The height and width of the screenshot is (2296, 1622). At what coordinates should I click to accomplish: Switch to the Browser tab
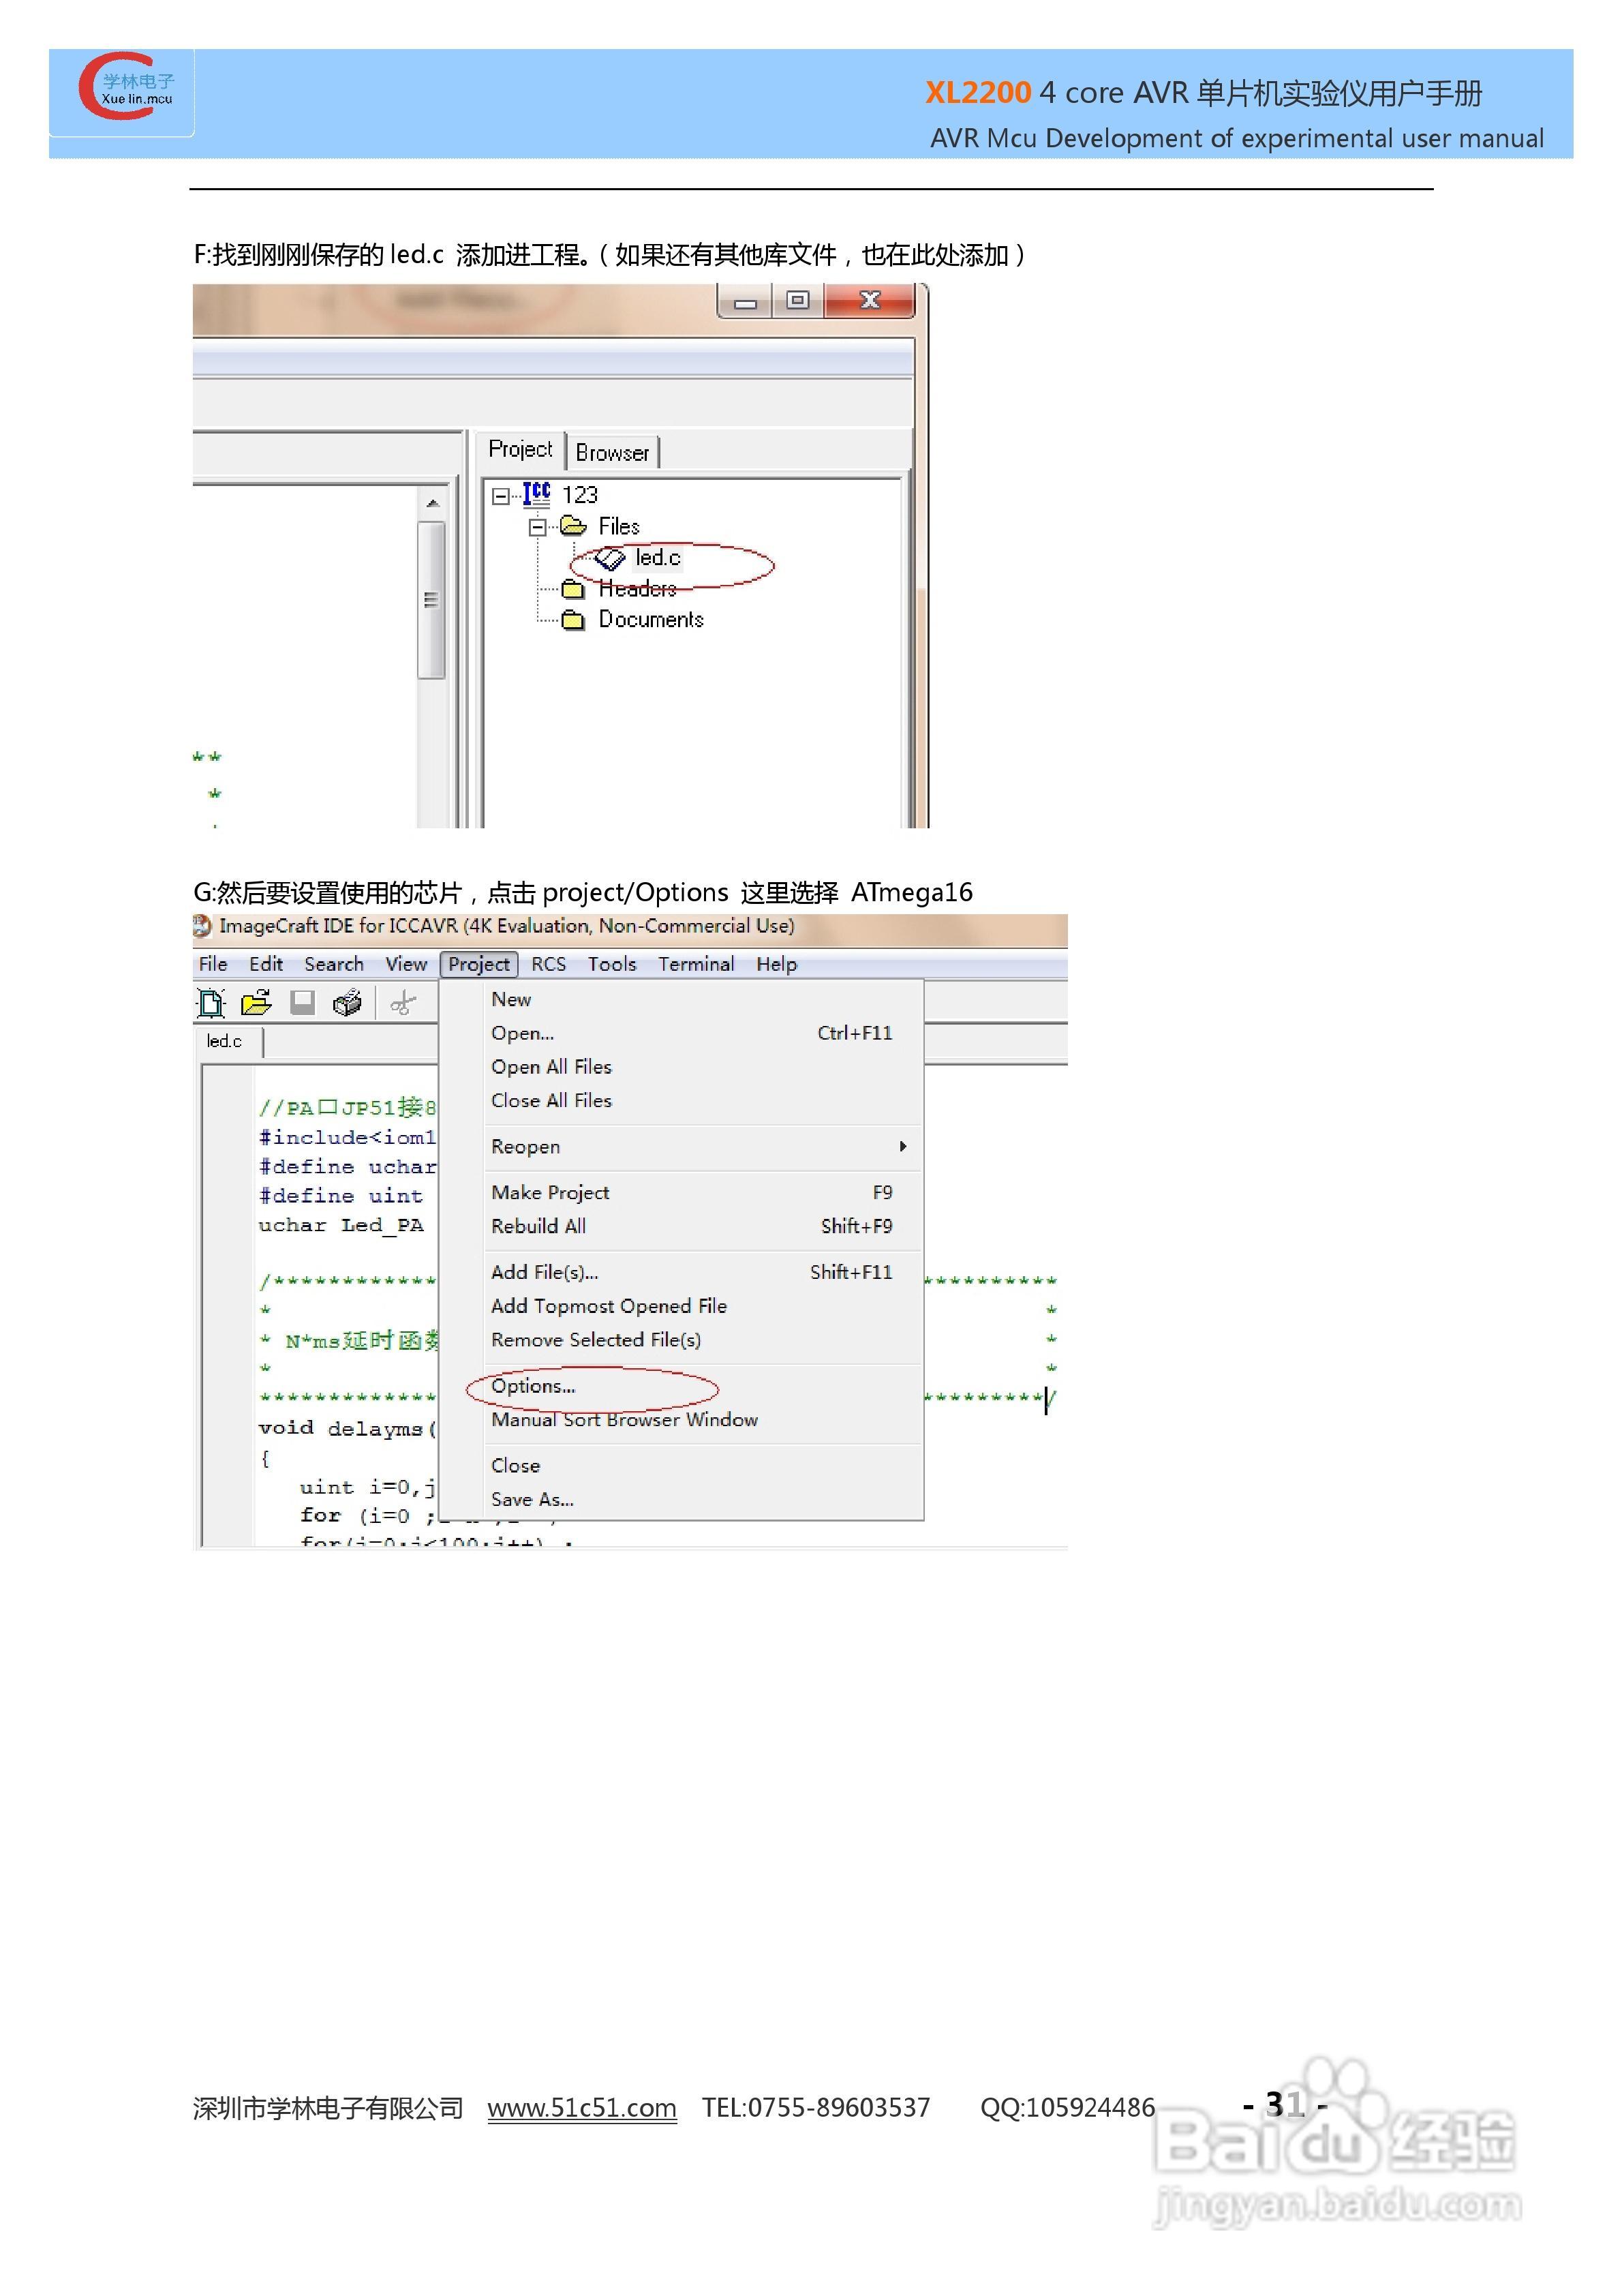[612, 453]
